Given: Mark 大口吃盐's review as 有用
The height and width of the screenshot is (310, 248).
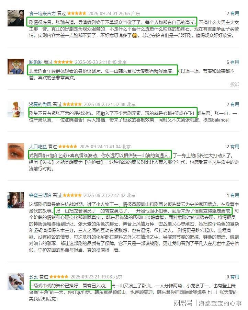Looking at the screenshot, I should coord(235,147).
